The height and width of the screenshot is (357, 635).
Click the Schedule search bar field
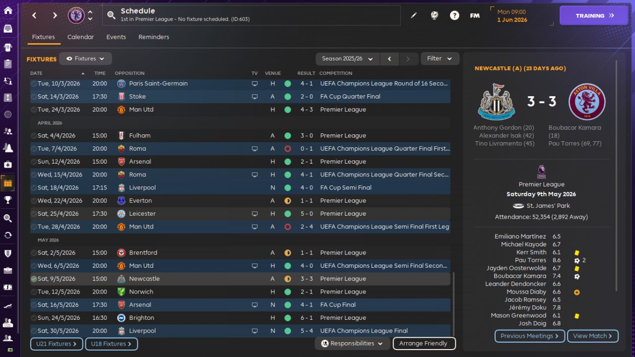252,15
